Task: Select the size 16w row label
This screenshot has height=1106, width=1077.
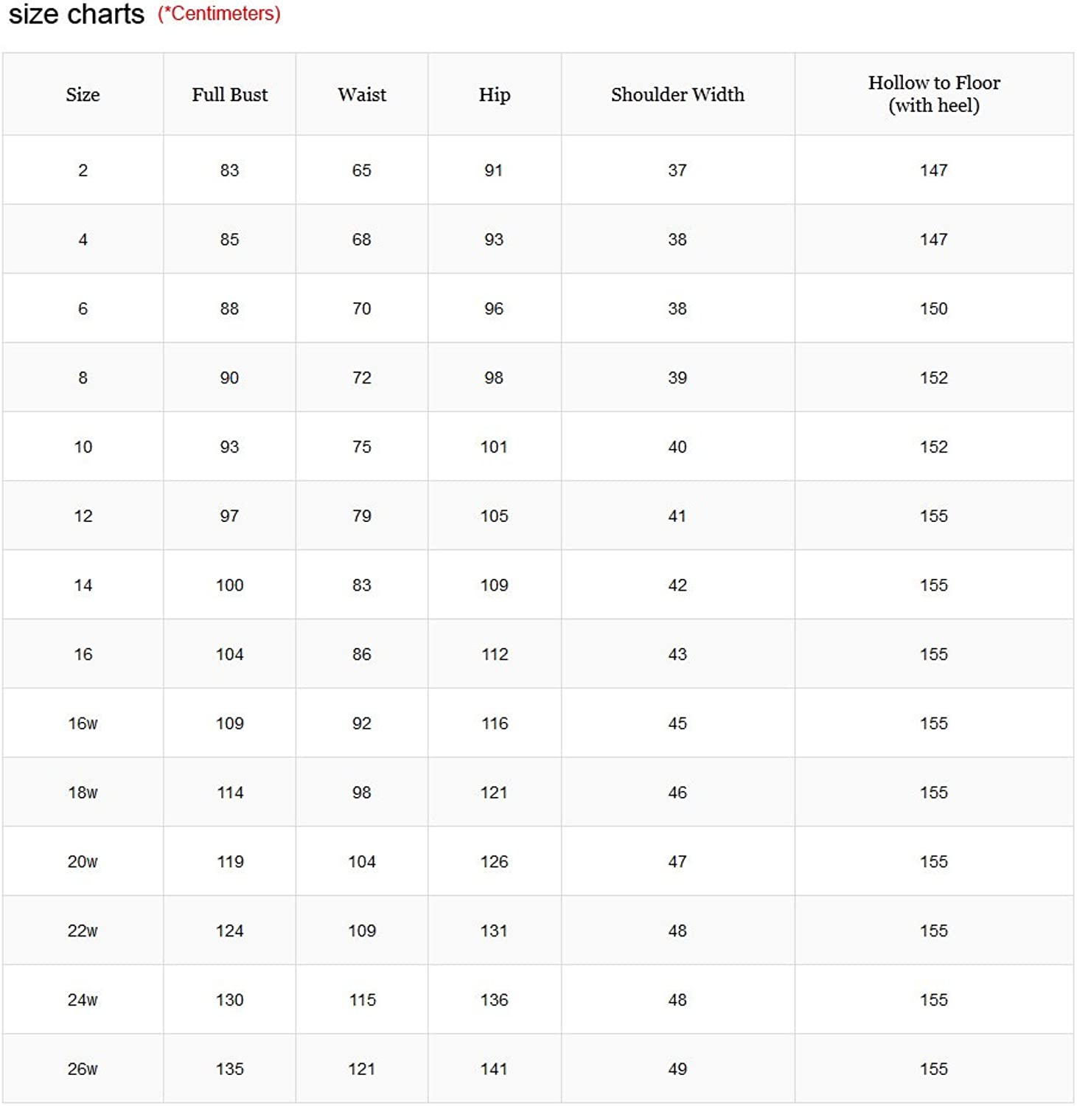Action: 83,723
